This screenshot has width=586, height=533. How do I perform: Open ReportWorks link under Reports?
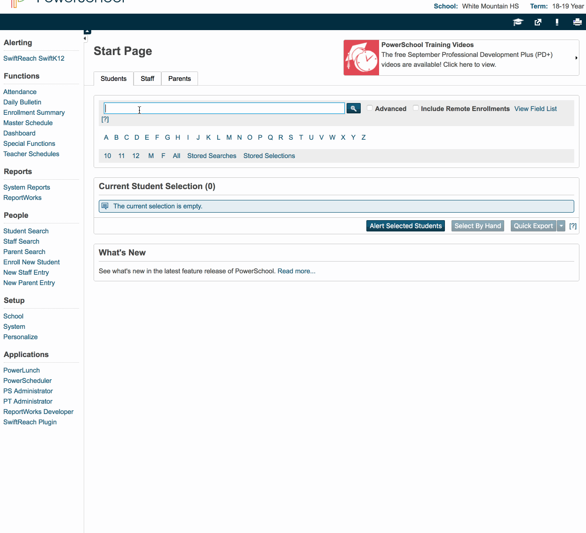[22, 198]
